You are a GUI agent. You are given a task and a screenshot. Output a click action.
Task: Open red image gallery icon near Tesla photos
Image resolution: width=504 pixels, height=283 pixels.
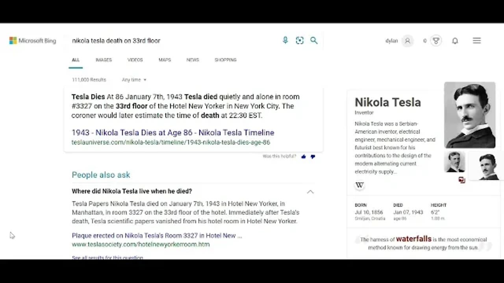462,180
